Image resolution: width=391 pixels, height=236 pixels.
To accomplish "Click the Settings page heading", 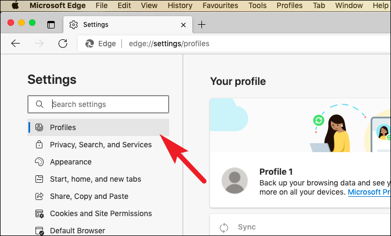I will (x=52, y=80).
